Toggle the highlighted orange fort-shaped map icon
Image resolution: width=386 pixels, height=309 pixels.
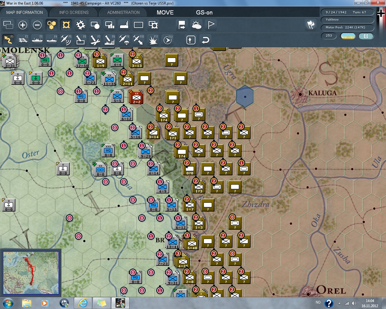coord(66,25)
